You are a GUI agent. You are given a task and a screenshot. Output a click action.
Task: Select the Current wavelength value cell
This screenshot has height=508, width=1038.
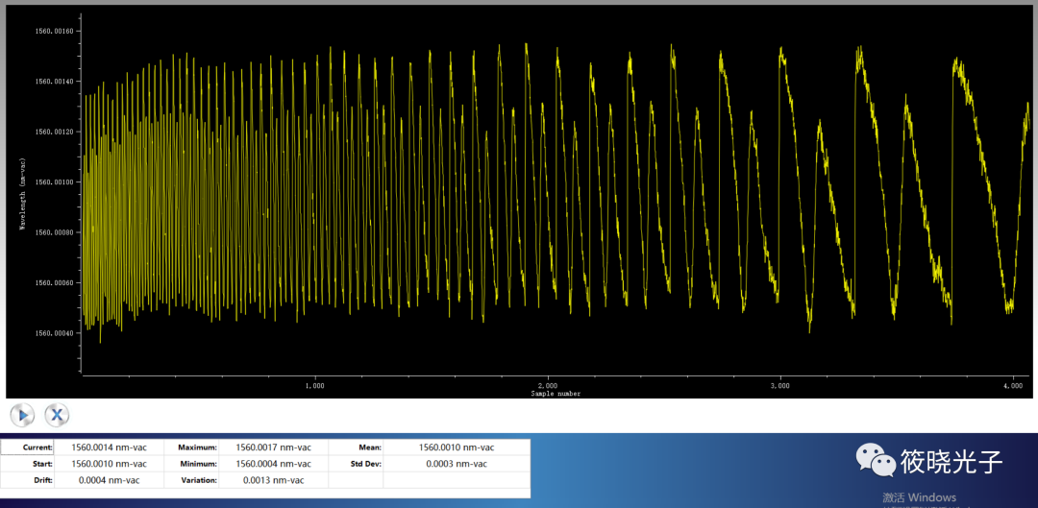tap(110, 448)
